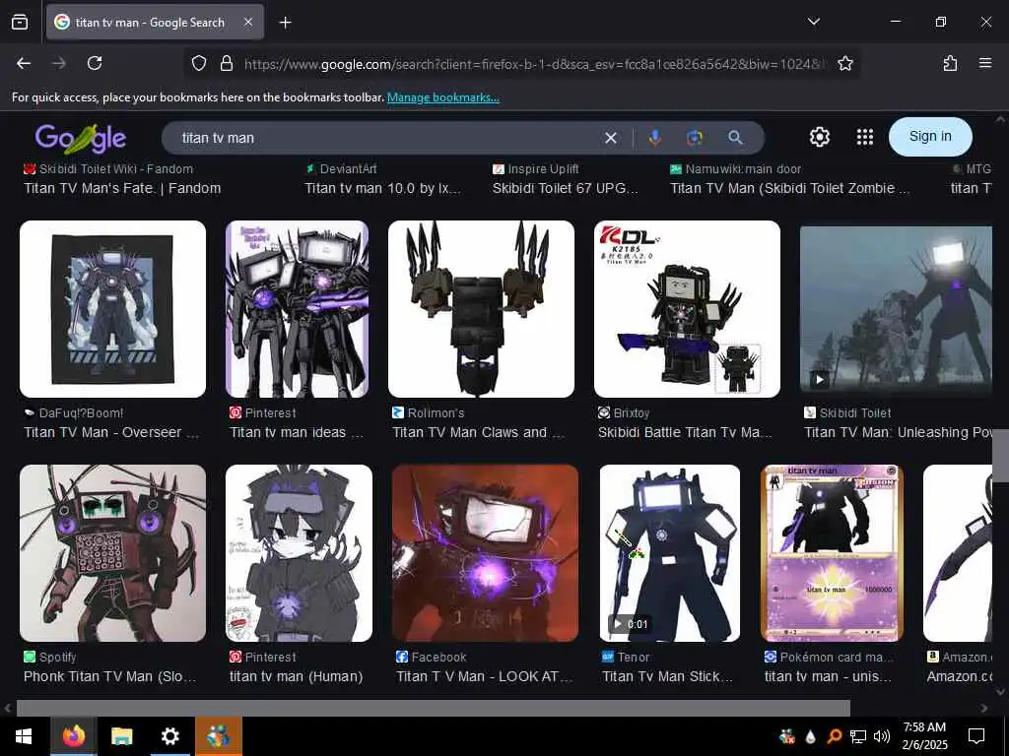Open Pinterest titan tv man (Human) image
Viewport: 1009px width, 756px height.
(299, 553)
